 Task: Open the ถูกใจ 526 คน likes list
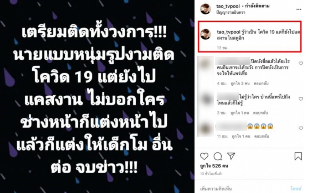(214, 166)
